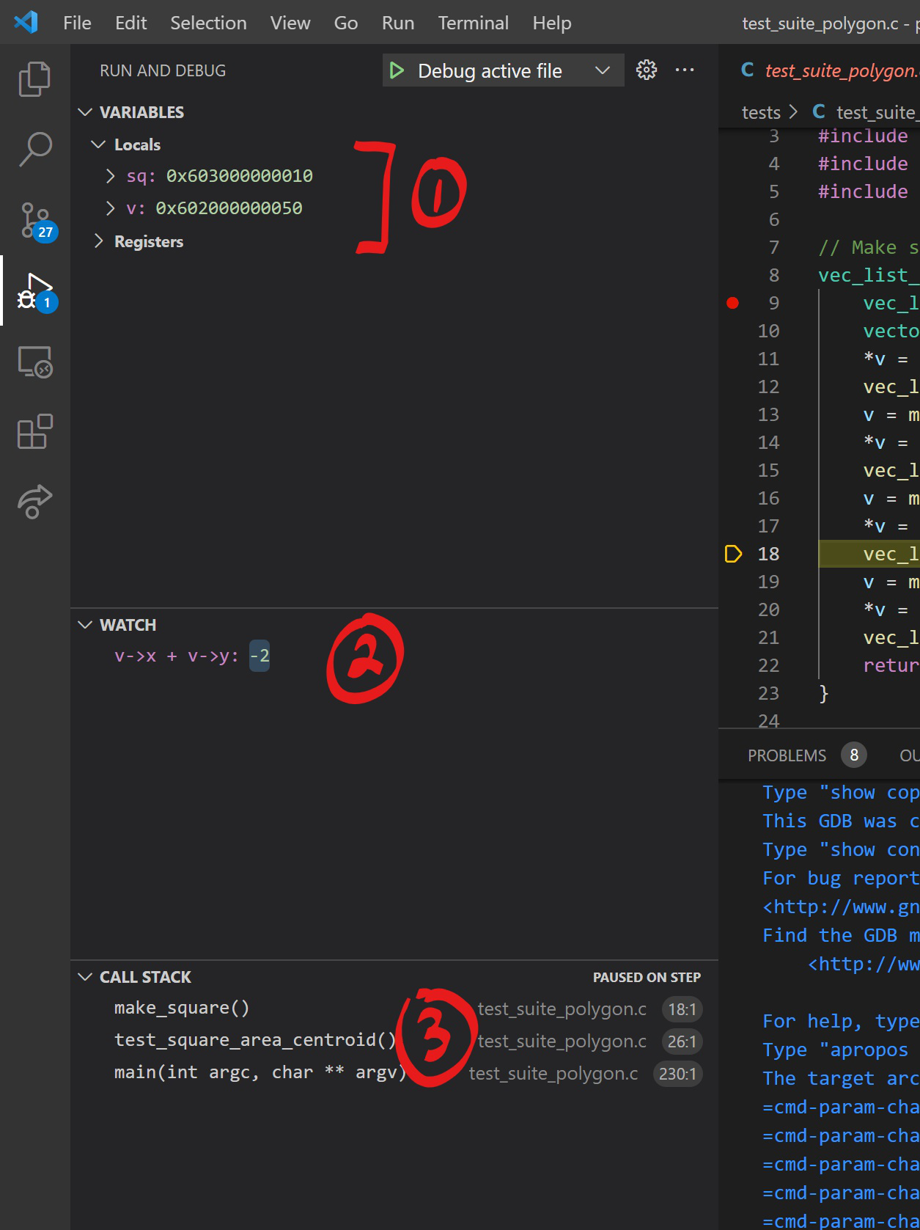Select watch expression 'v->x + v->y'
920x1230 pixels.
tap(172, 656)
